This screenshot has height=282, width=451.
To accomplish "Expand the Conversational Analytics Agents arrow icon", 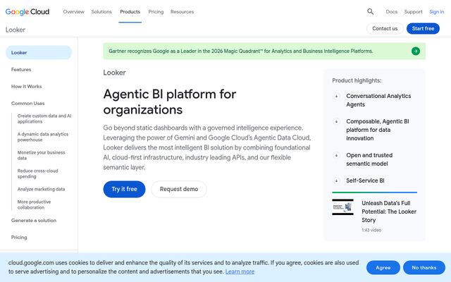I will [336, 96].
